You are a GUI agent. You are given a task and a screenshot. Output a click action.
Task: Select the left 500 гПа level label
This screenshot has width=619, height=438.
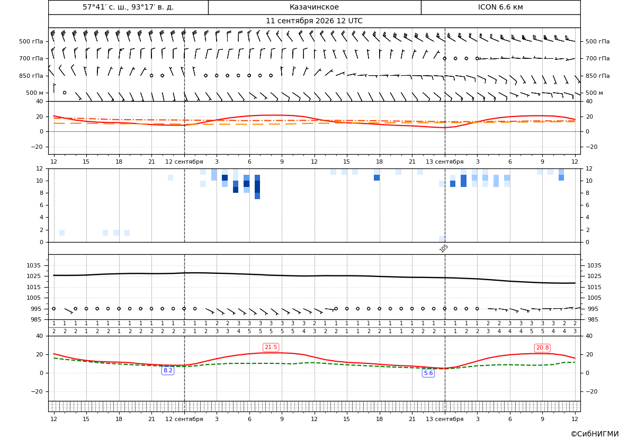31,41
